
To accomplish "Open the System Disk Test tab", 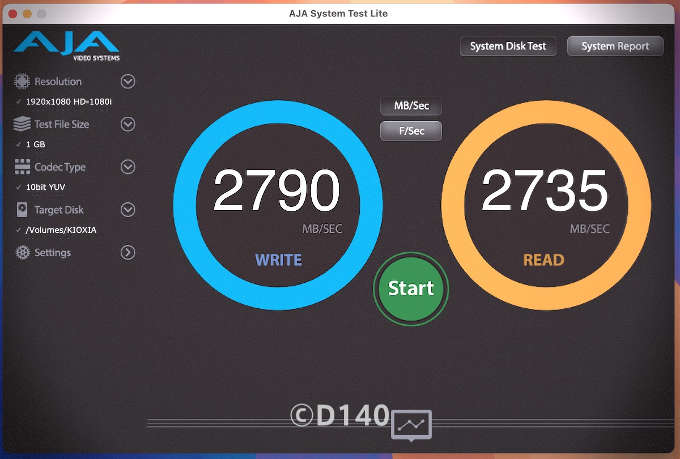I will coord(508,46).
